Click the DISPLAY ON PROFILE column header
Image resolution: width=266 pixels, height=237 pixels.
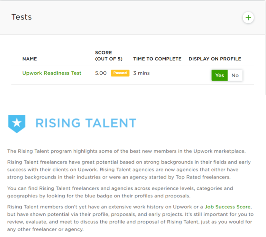tap(215, 59)
